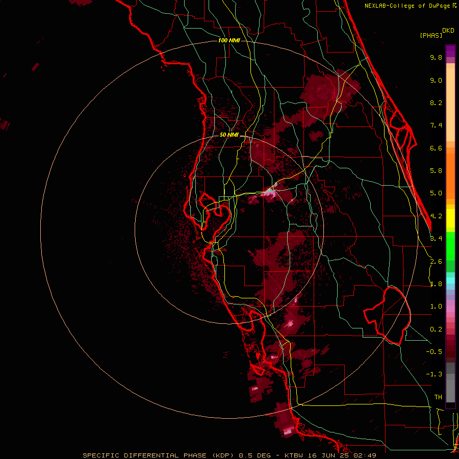Click the 9.8 scale value
This screenshot has height=459, width=459.
436,57
